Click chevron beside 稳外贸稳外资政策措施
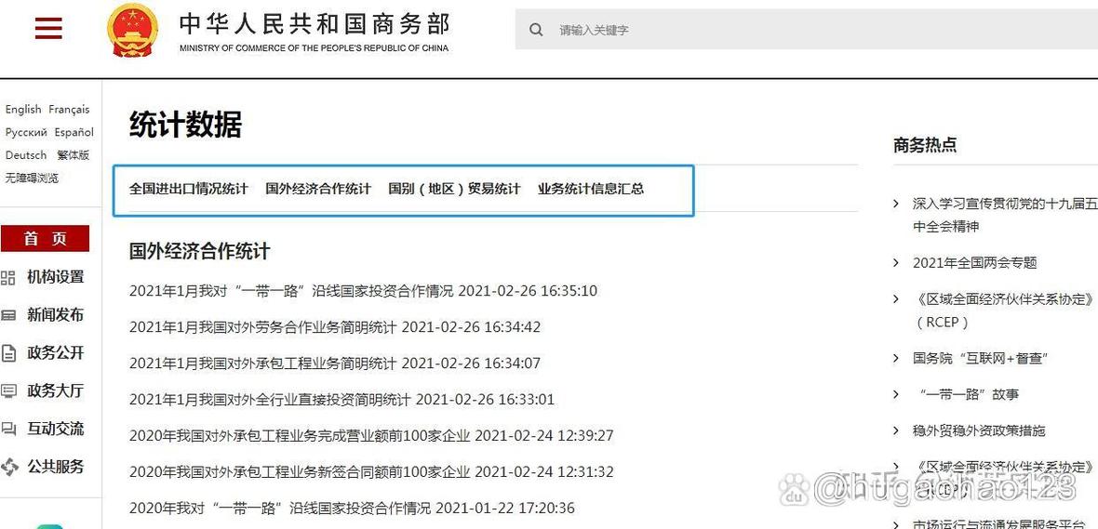Image resolution: width=1098 pixels, height=529 pixels. click(x=896, y=431)
